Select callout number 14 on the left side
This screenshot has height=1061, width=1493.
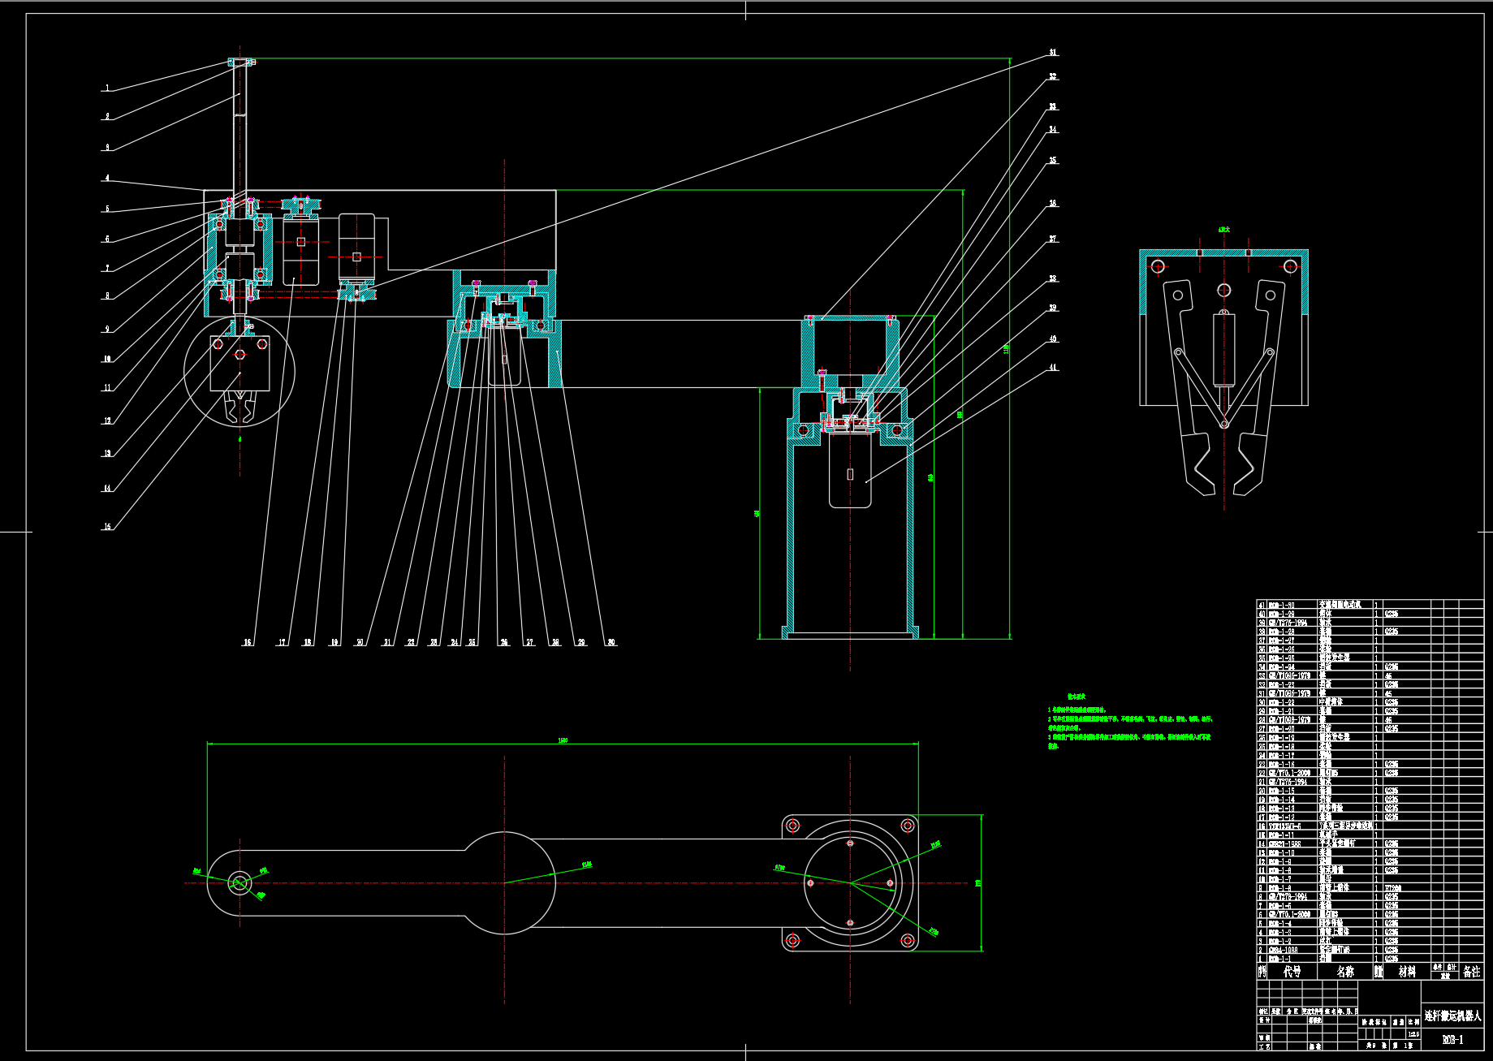point(106,488)
